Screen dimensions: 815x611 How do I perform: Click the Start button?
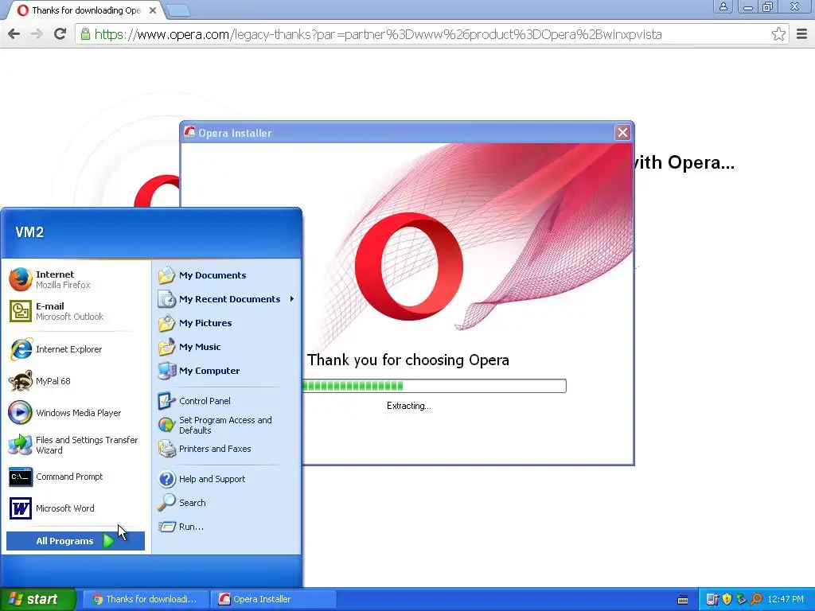pos(38,599)
